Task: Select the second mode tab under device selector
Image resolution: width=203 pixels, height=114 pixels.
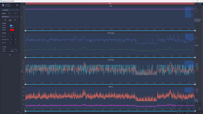Action: [9, 13]
